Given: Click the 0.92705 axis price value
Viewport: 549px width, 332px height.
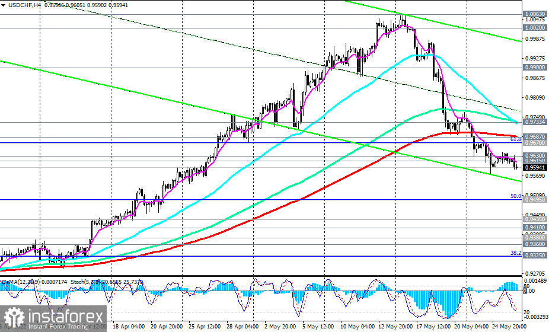Looking at the screenshot, I should 535,273.
